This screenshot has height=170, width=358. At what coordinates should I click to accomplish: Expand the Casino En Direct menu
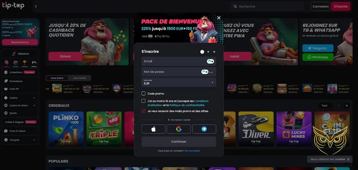tap(34, 105)
